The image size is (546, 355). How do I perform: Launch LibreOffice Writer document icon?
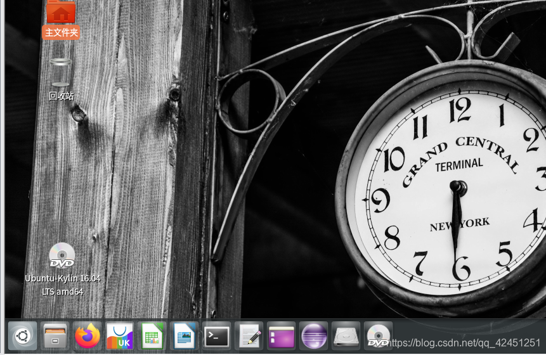184,336
